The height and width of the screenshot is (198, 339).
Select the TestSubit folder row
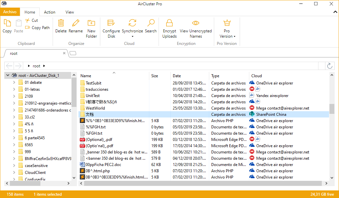tap(204, 83)
